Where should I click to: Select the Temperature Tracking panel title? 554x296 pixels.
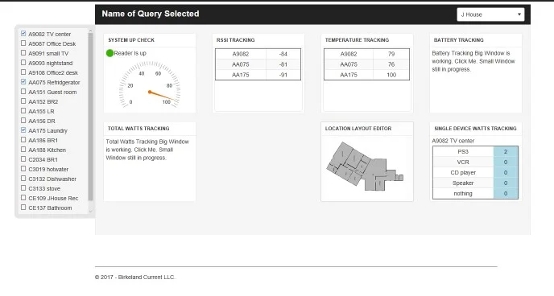pos(357,40)
